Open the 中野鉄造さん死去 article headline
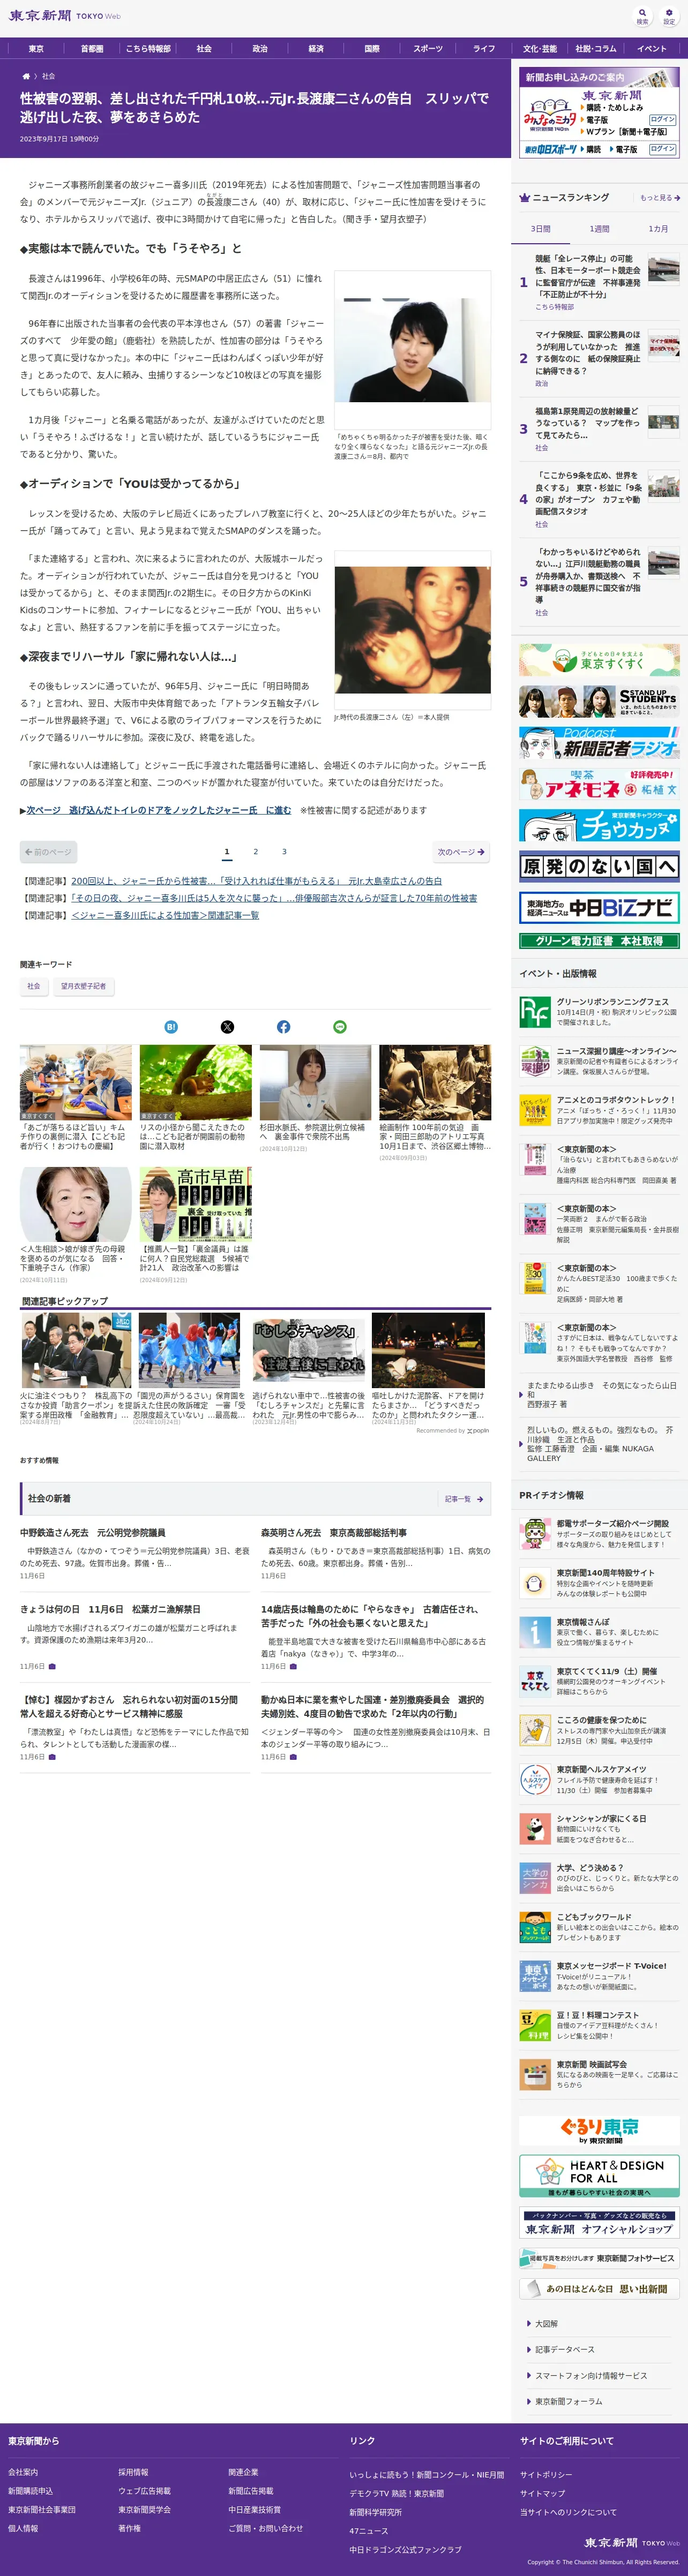The height and width of the screenshot is (2576, 688). [93, 1533]
